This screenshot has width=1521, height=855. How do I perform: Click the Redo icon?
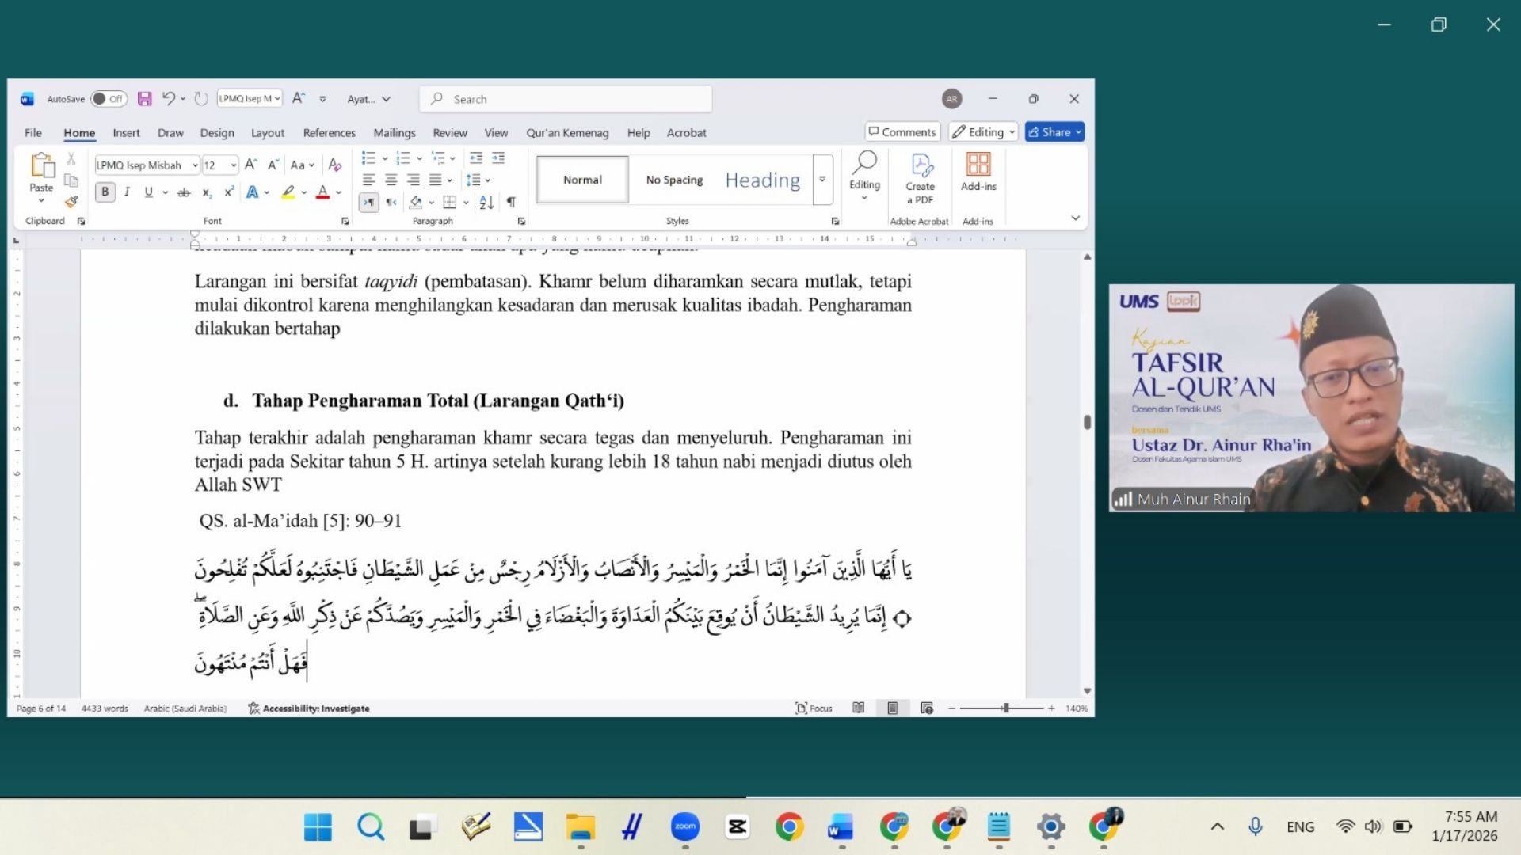pyautogui.click(x=201, y=99)
